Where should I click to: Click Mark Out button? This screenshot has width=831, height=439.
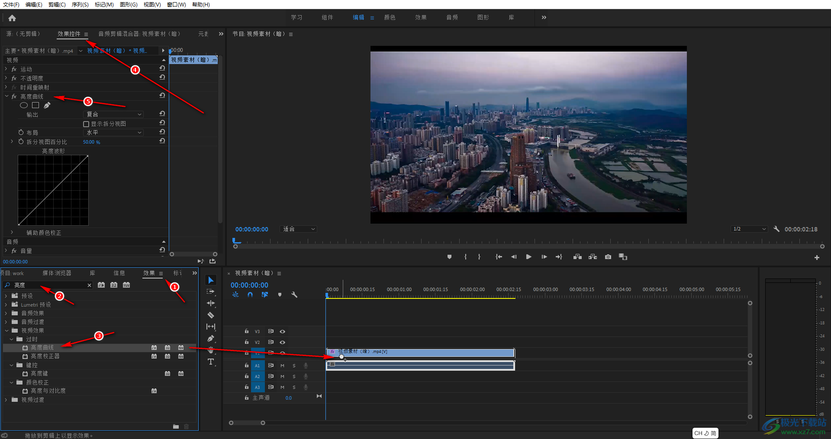coord(479,257)
